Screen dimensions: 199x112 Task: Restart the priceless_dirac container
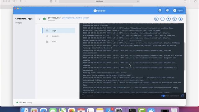(174, 19)
